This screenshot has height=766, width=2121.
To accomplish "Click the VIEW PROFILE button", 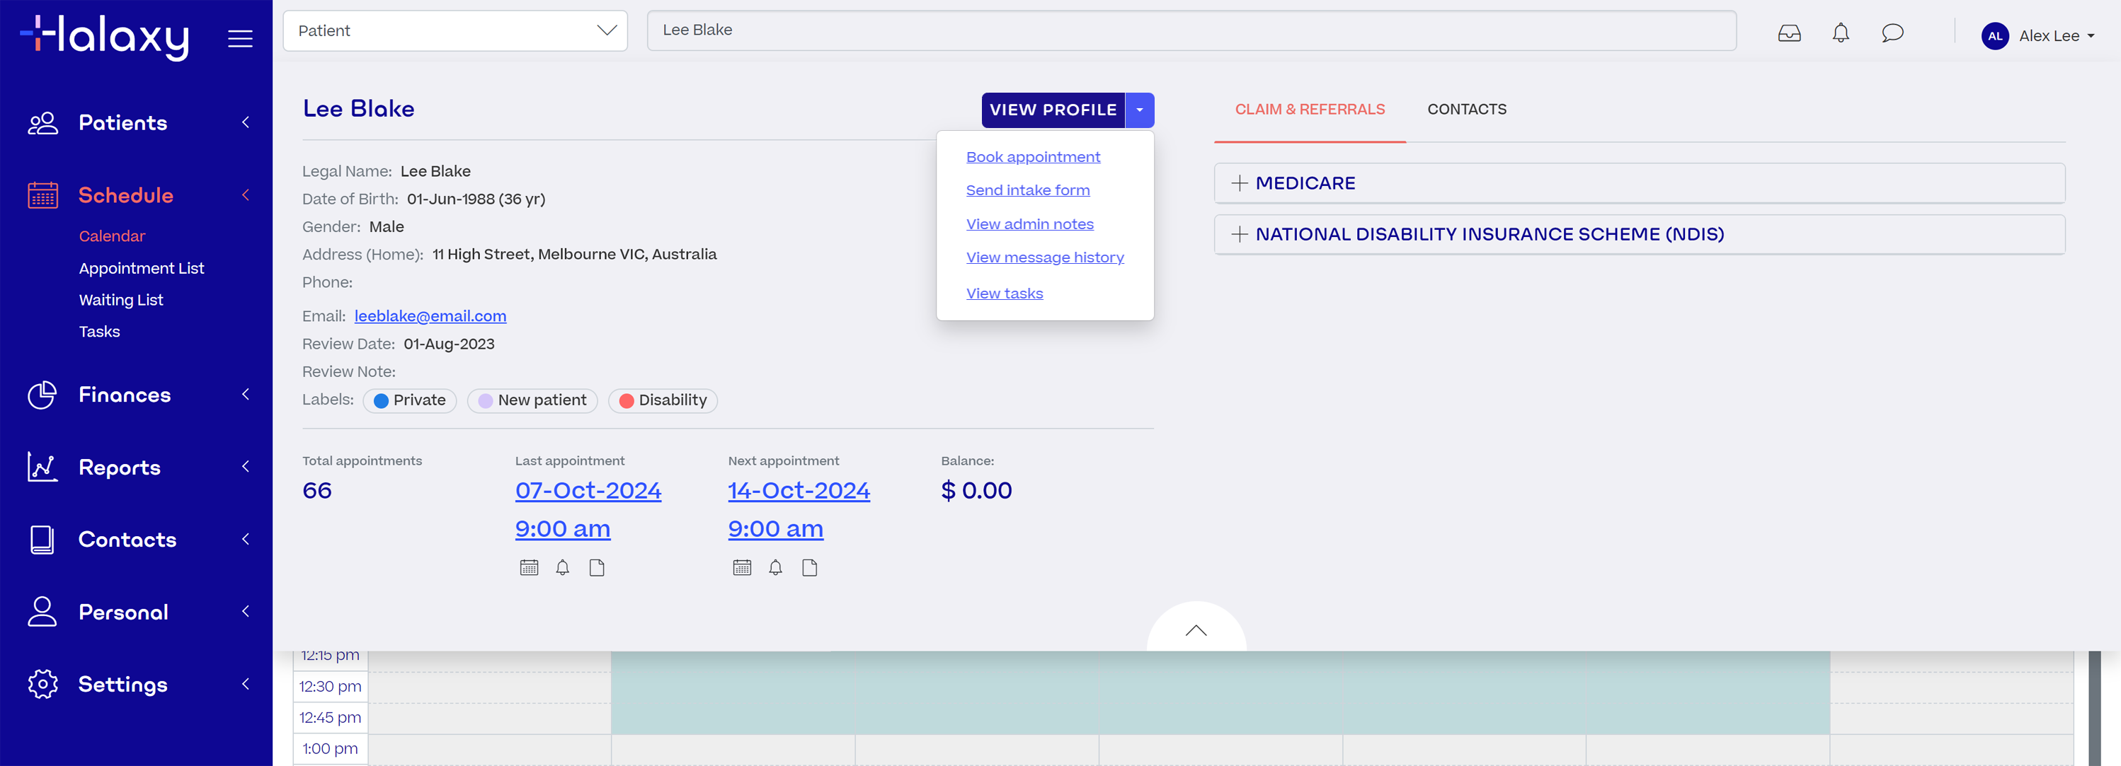I will [1053, 110].
